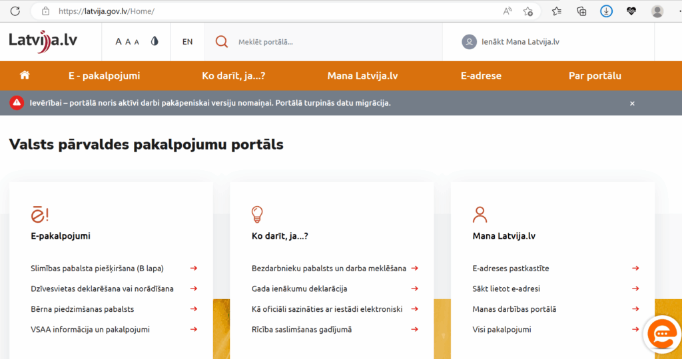Select the medium font size A
The image size is (682, 359).
click(x=128, y=42)
